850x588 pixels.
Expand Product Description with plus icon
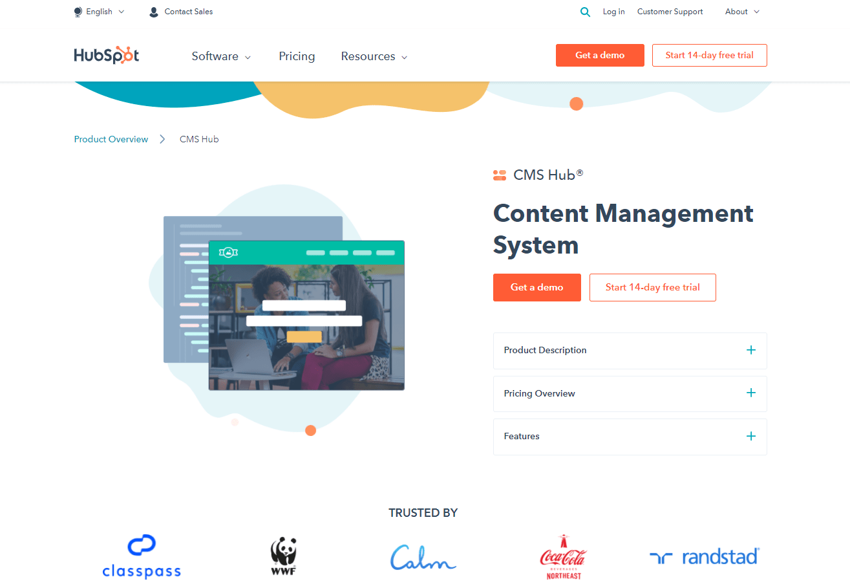pyautogui.click(x=751, y=350)
